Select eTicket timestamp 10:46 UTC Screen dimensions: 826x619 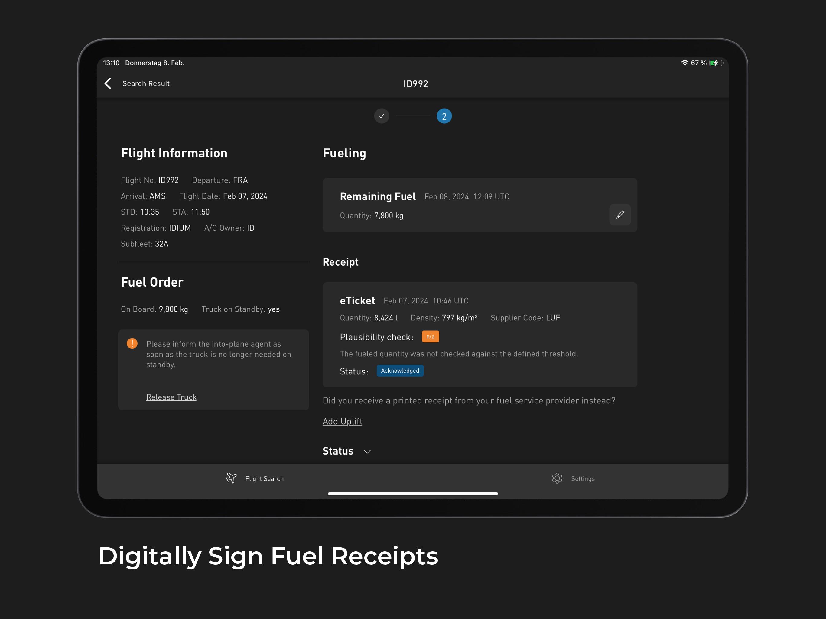[x=450, y=300]
